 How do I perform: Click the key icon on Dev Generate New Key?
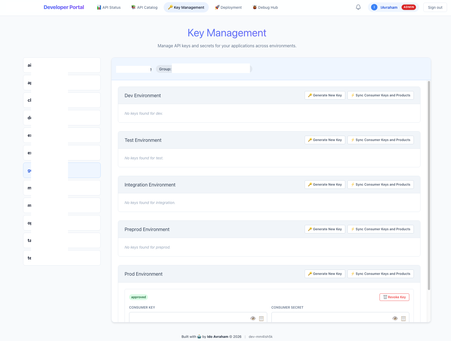(x=310, y=95)
